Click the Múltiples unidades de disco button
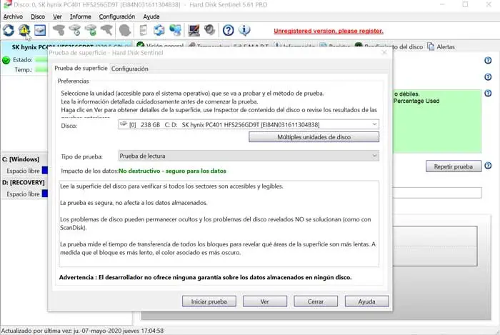Image resolution: width=500 pixels, height=335 pixels. point(314,137)
